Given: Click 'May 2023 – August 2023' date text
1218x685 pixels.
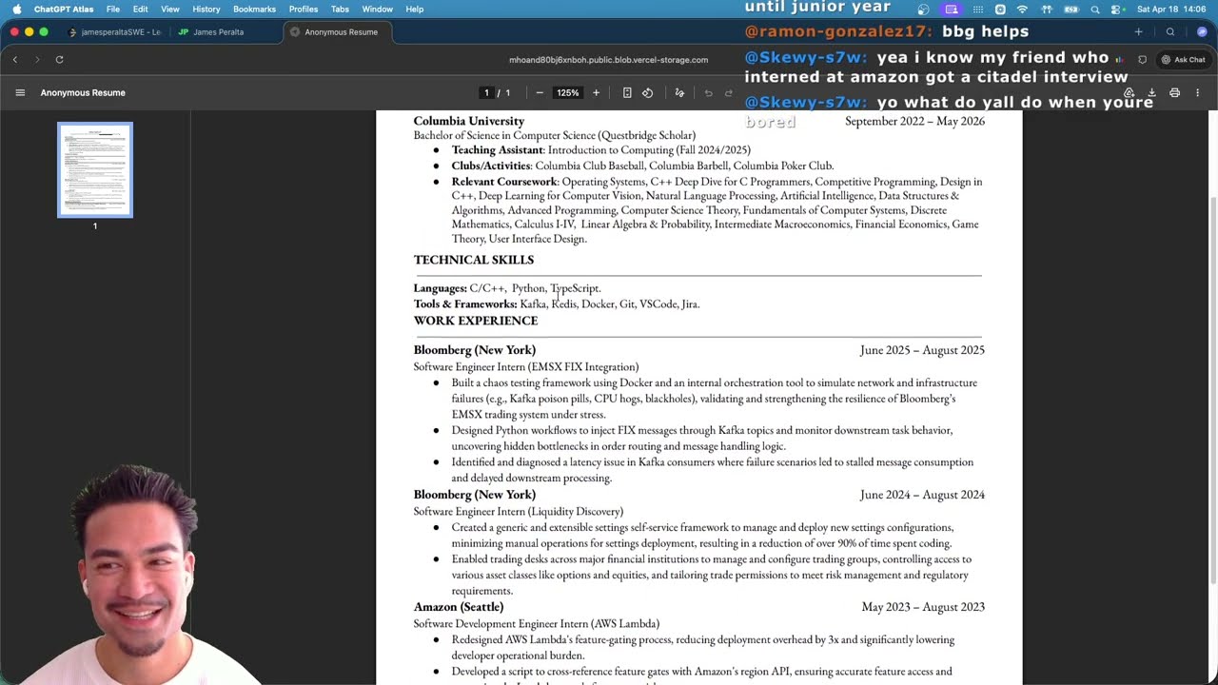Looking at the screenshot, I should tap(923, 607).
